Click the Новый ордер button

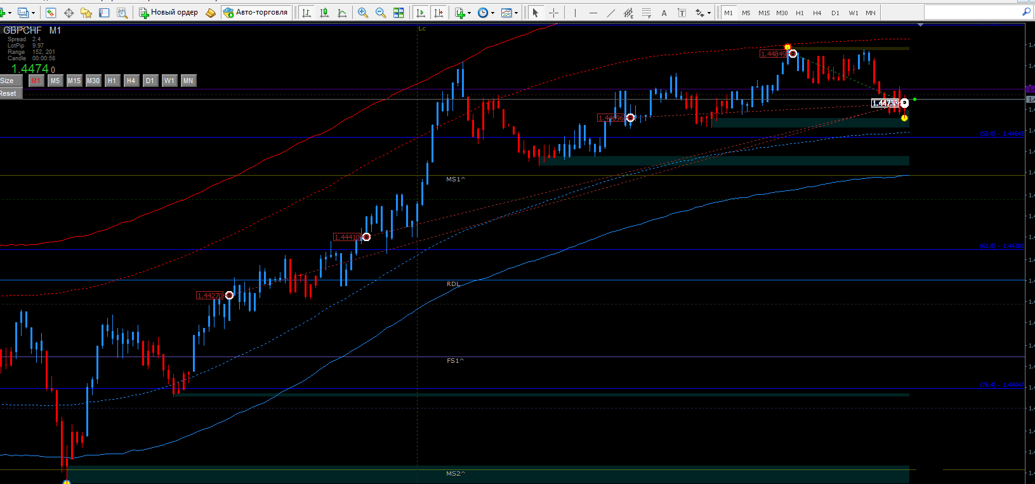(x=169, y=13)
